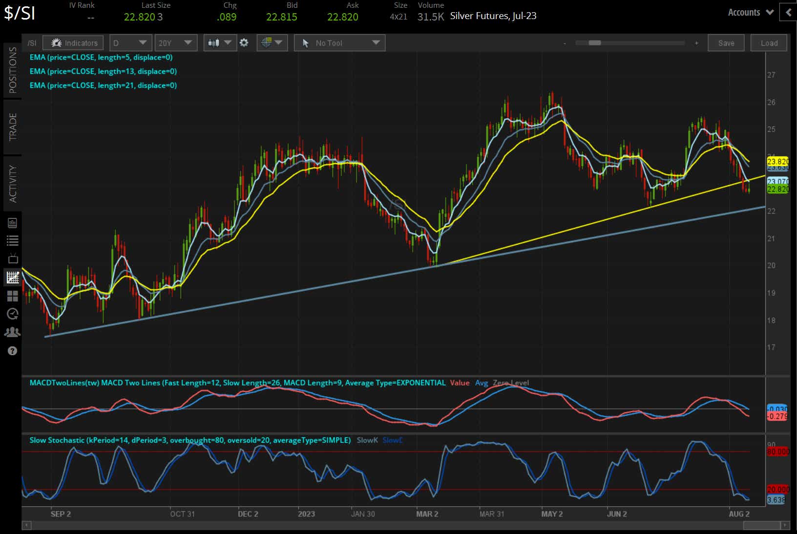Expand the No Tool drawing dropdown
The width and height of the screenshot is (797, 534).
tap(340, 43)
